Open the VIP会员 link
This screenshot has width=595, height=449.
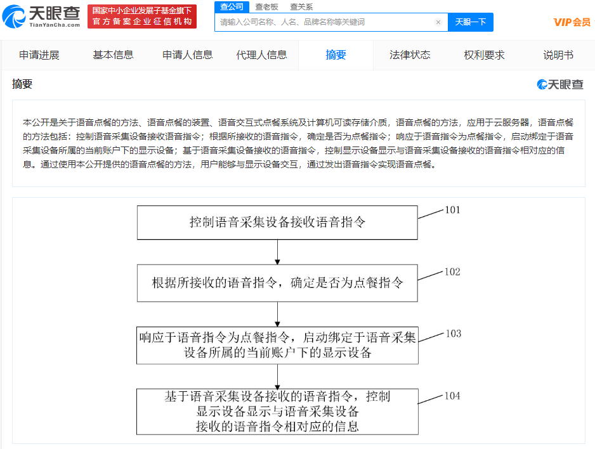[x=572, y=22]
